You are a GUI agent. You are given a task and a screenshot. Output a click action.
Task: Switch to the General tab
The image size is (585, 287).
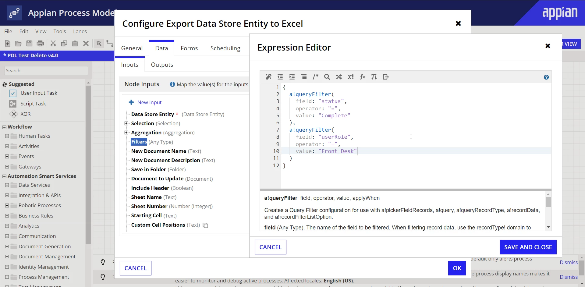tap(132, 48)
